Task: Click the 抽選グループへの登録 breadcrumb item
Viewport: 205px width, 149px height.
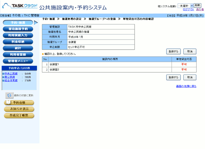Action: [102, 19]
